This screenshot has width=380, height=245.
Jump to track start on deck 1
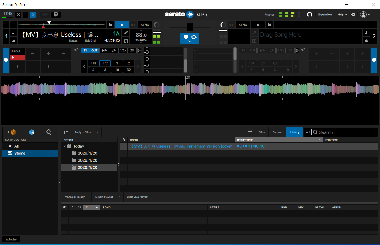pyautogui.click(x=110, y=25)
